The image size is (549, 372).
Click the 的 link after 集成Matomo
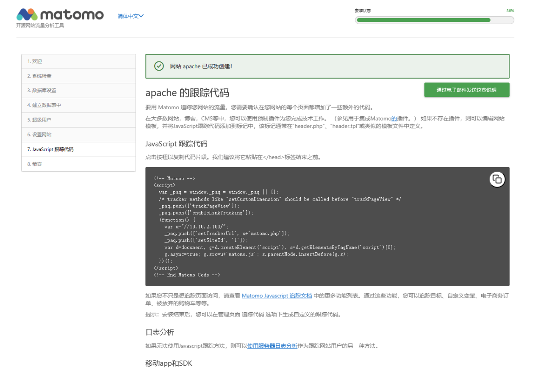(x=394, y=118)
